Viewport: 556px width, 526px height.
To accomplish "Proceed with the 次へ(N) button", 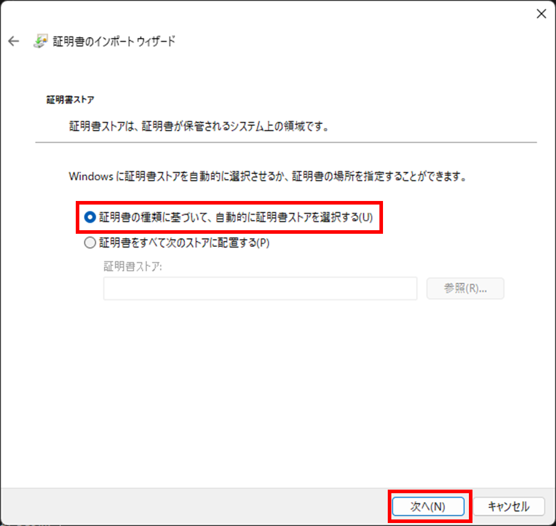I will [428, 506].
